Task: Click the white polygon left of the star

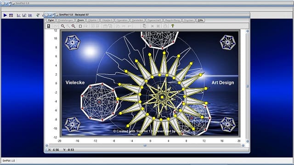Action: point(99,102)
